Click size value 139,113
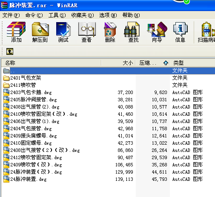Image resolution: width=215 pixels, height=197 pixels. (124, 179)
